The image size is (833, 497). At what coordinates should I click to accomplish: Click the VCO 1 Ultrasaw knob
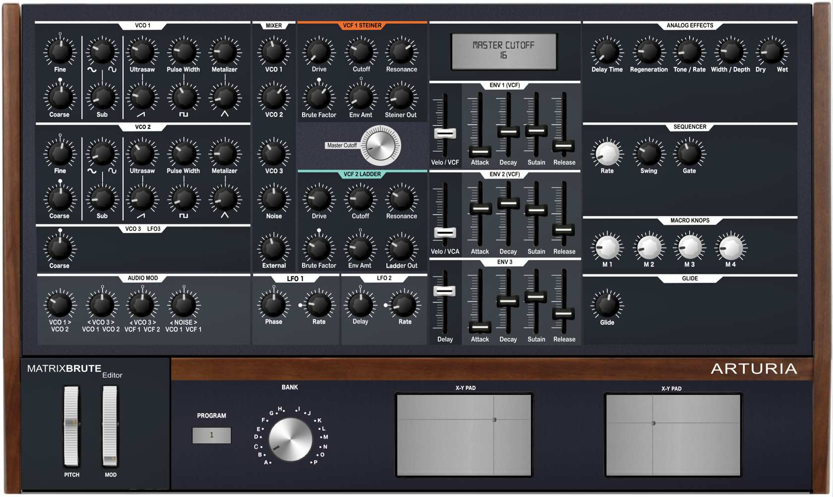point(142,51)
